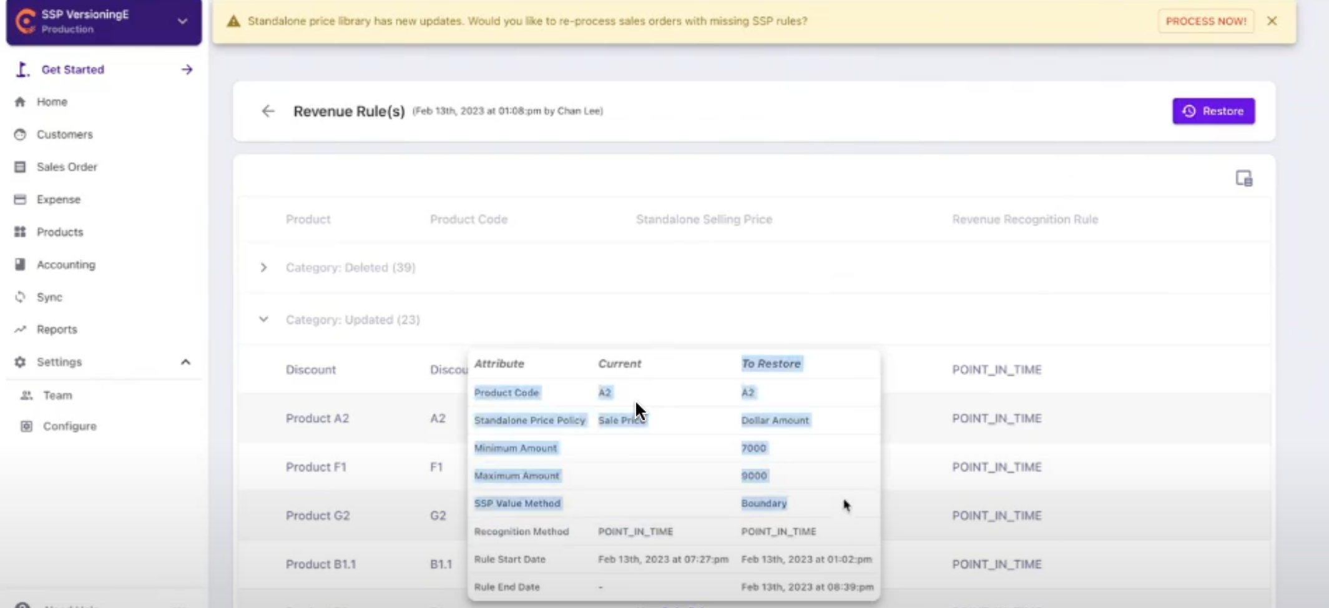Click the Get Started link

(x=73, y=69)
